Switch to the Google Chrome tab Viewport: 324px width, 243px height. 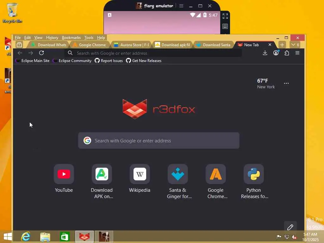pos(89,45)
